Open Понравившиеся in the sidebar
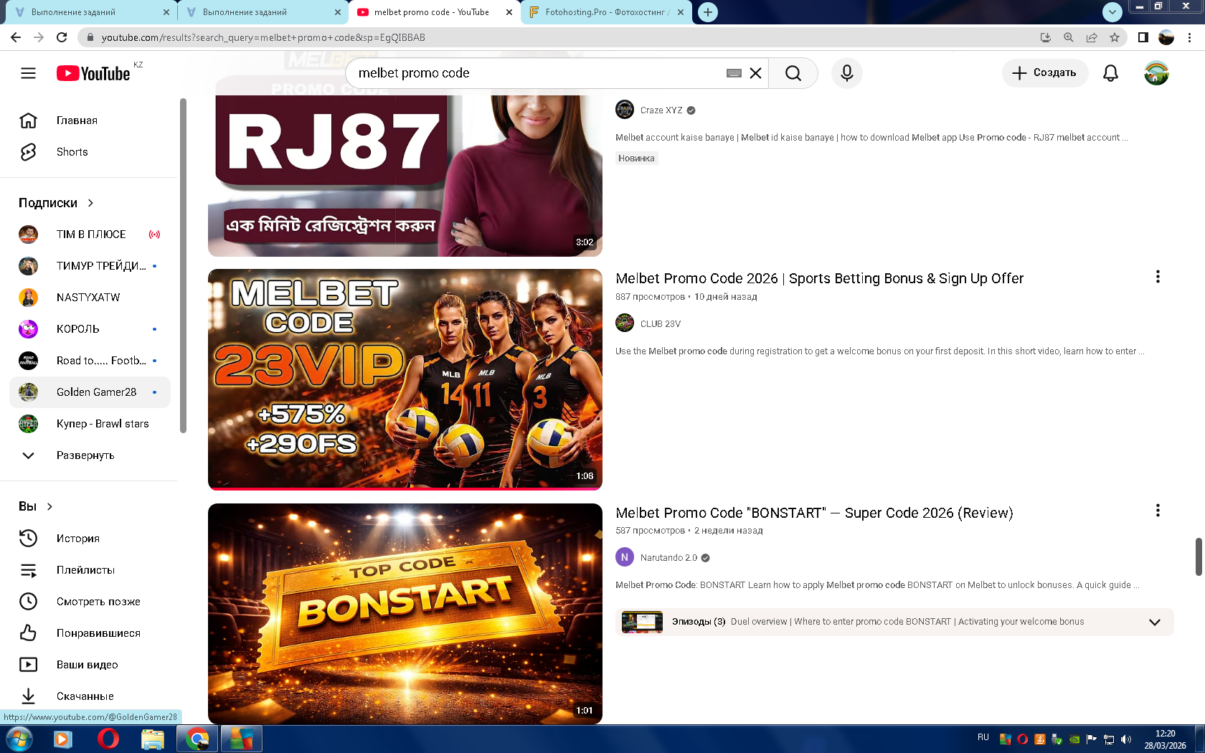 click(x=90, y=633)
